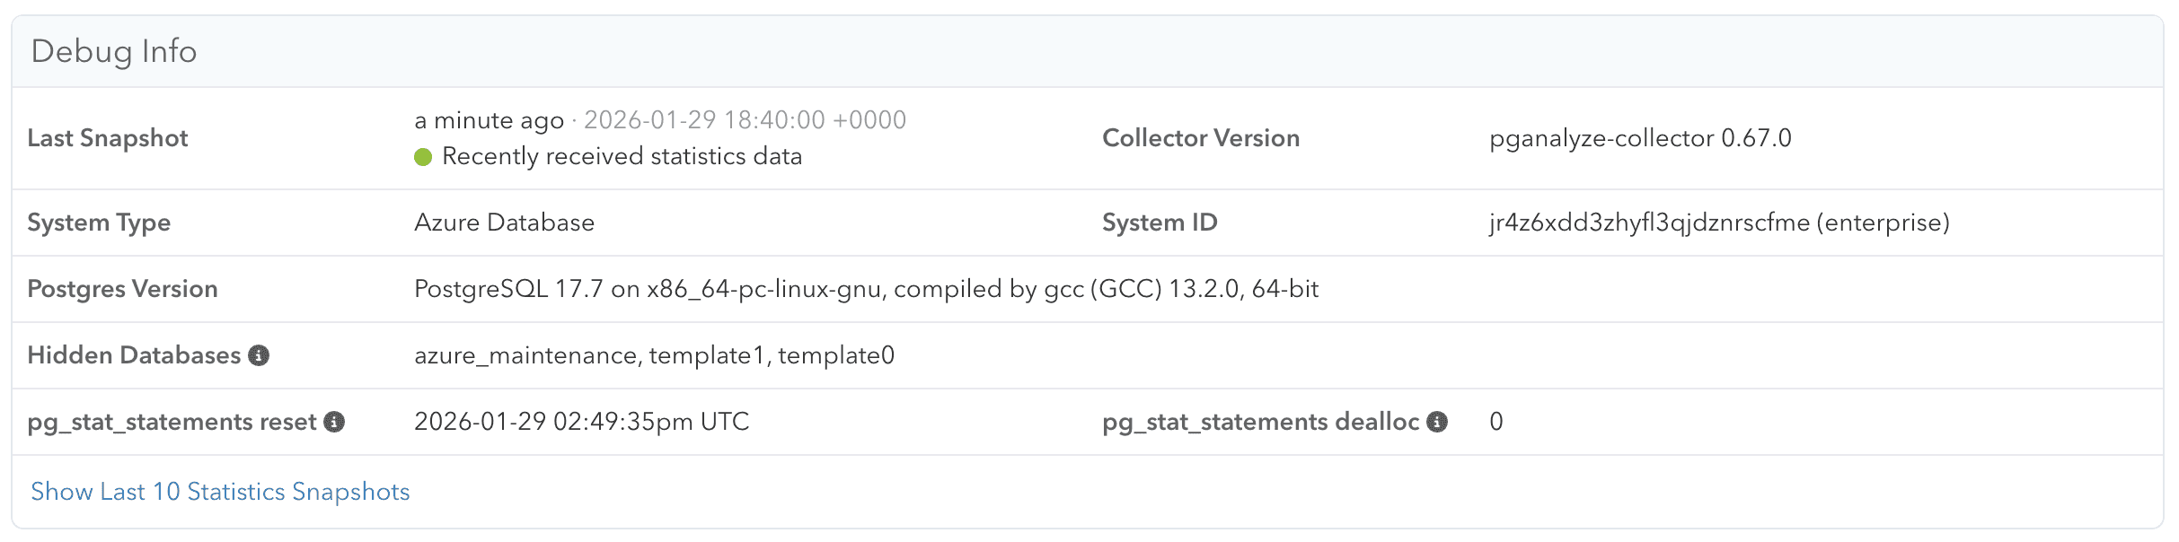
Task: Select the 18:40:00 snapshot timestamp text
Action: pyautogui.click(x=745, y=120)
